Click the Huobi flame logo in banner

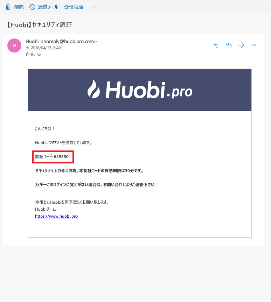pos(93,89)
